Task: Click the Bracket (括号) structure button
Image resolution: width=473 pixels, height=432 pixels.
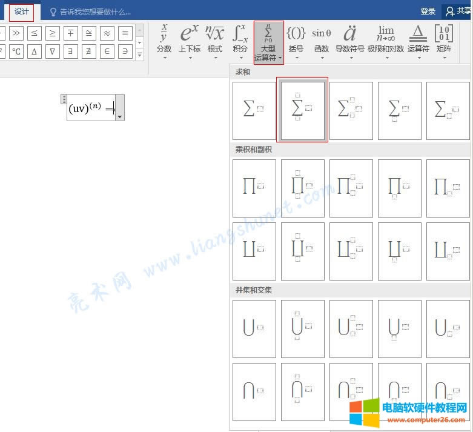Action: pyautogui.click(x=296, y=40)
